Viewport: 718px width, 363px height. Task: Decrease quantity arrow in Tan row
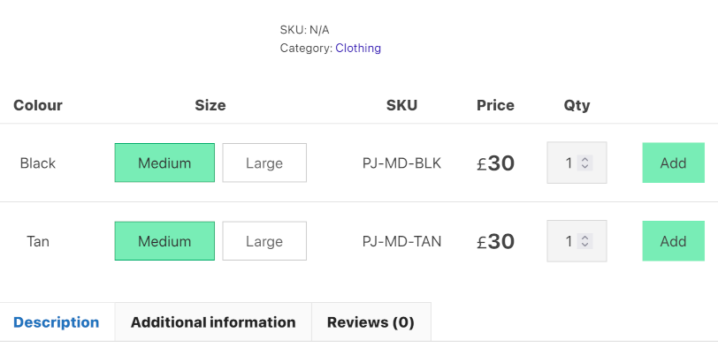(584, 245)
